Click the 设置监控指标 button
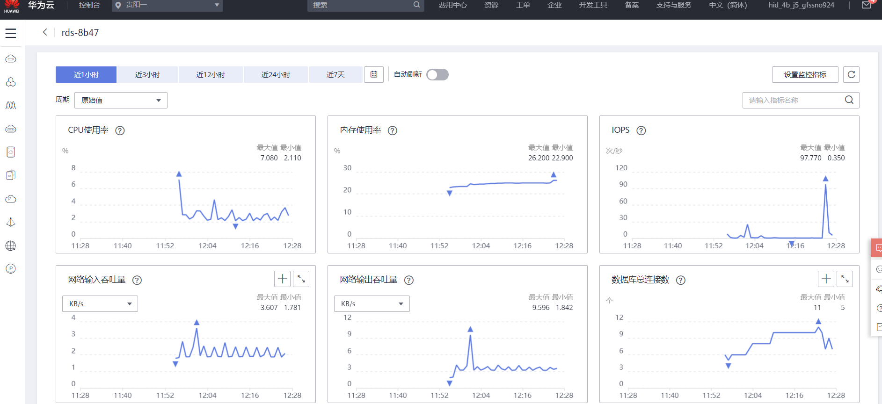The image size is (882, 404). pos(805,75)
